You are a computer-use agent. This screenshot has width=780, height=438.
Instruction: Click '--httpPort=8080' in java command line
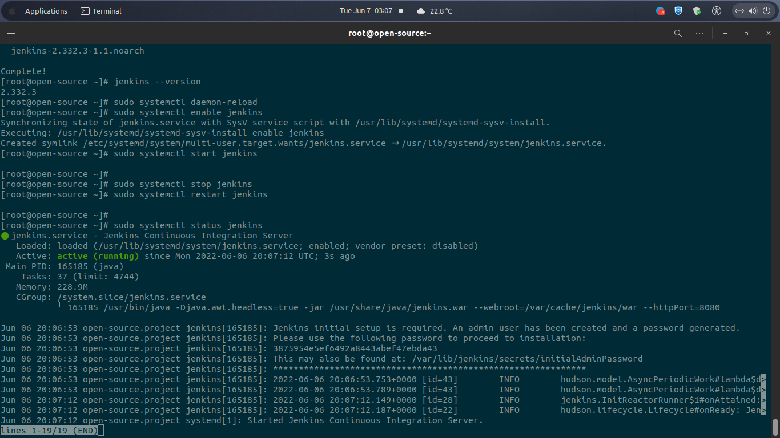[681, 307]
